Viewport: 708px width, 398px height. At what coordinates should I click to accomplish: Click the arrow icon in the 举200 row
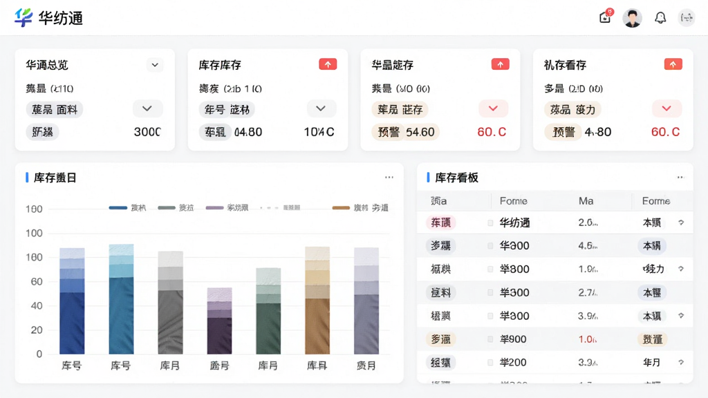coord(681,362)
